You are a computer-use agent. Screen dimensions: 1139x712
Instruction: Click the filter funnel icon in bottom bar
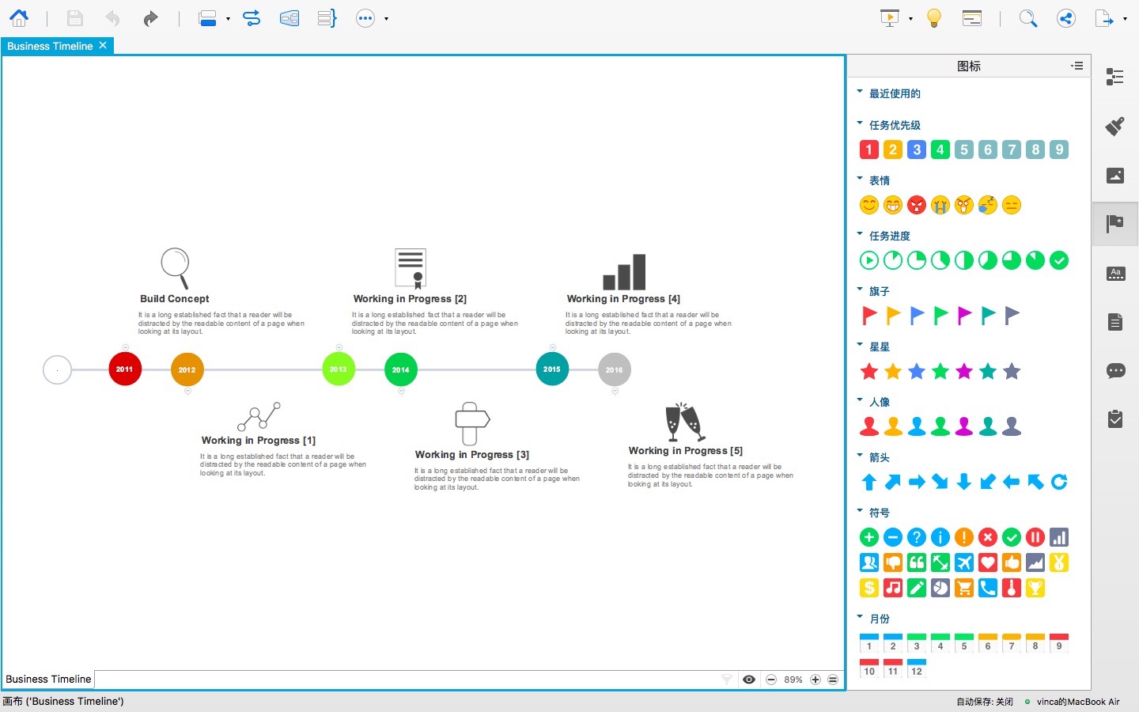click(726, 680)
